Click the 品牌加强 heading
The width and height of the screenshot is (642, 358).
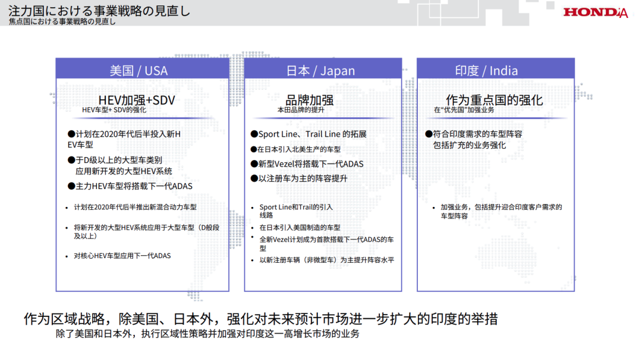[309, 100]
